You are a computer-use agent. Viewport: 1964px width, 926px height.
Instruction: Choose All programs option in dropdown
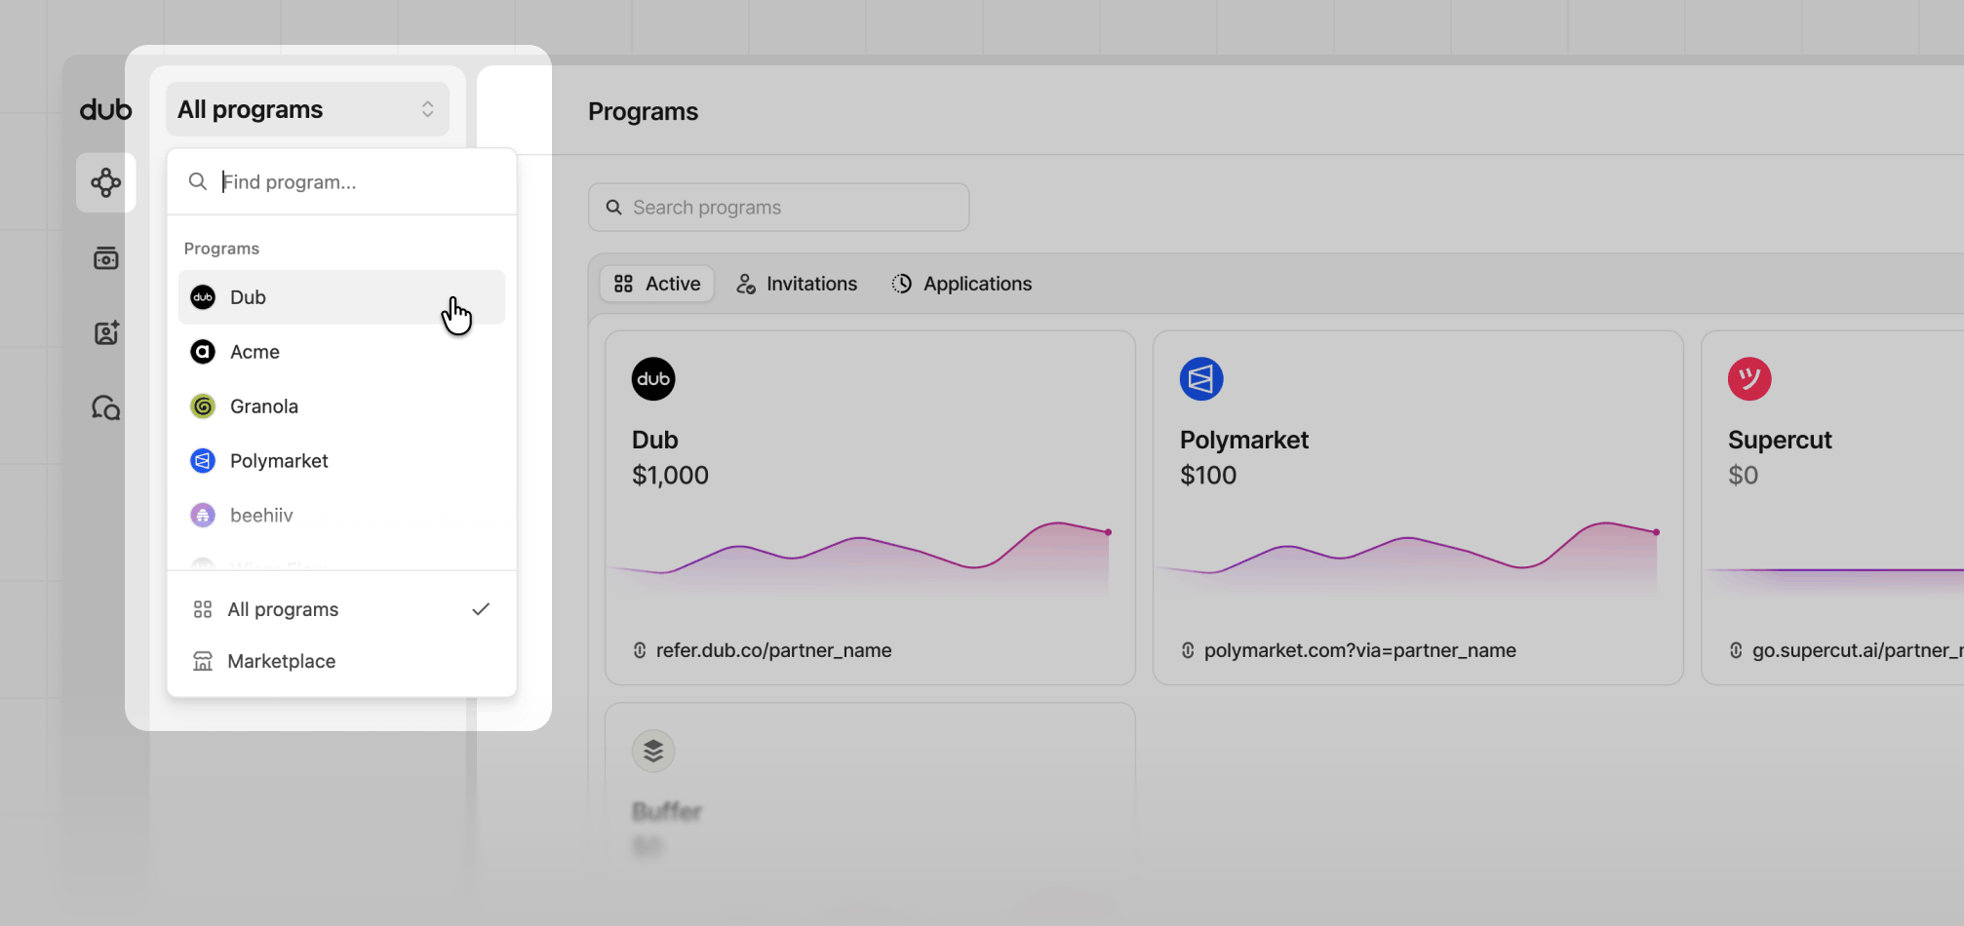[341, 609]
